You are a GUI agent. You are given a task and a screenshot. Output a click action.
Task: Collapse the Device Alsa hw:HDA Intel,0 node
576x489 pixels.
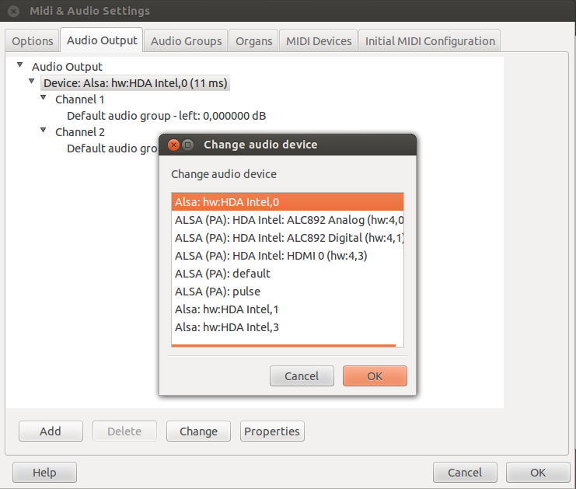pyautogui.click(x=32, y=81)
